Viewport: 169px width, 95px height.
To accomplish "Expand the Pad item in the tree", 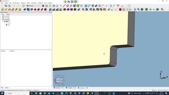I will [x=5, y=25].
